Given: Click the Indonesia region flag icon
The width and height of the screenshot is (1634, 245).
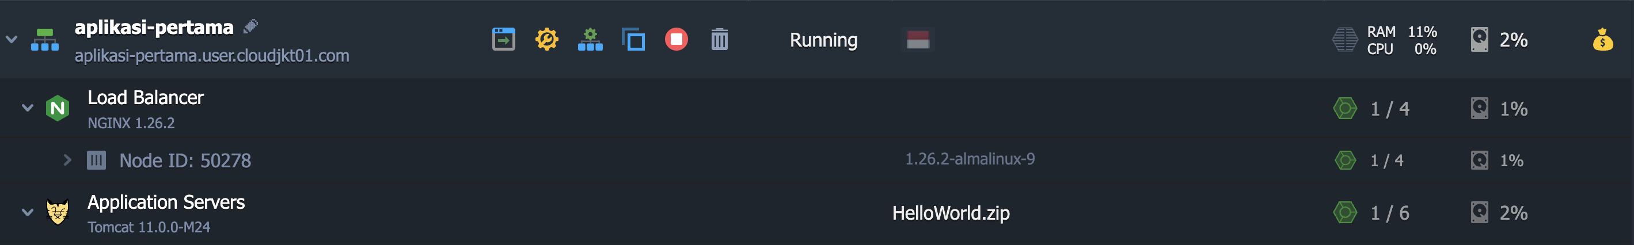Looking at the screenshot, I should [917, 39].
